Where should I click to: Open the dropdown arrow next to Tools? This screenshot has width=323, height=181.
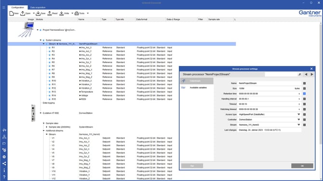pyautogui.click(x=88, y=13)
